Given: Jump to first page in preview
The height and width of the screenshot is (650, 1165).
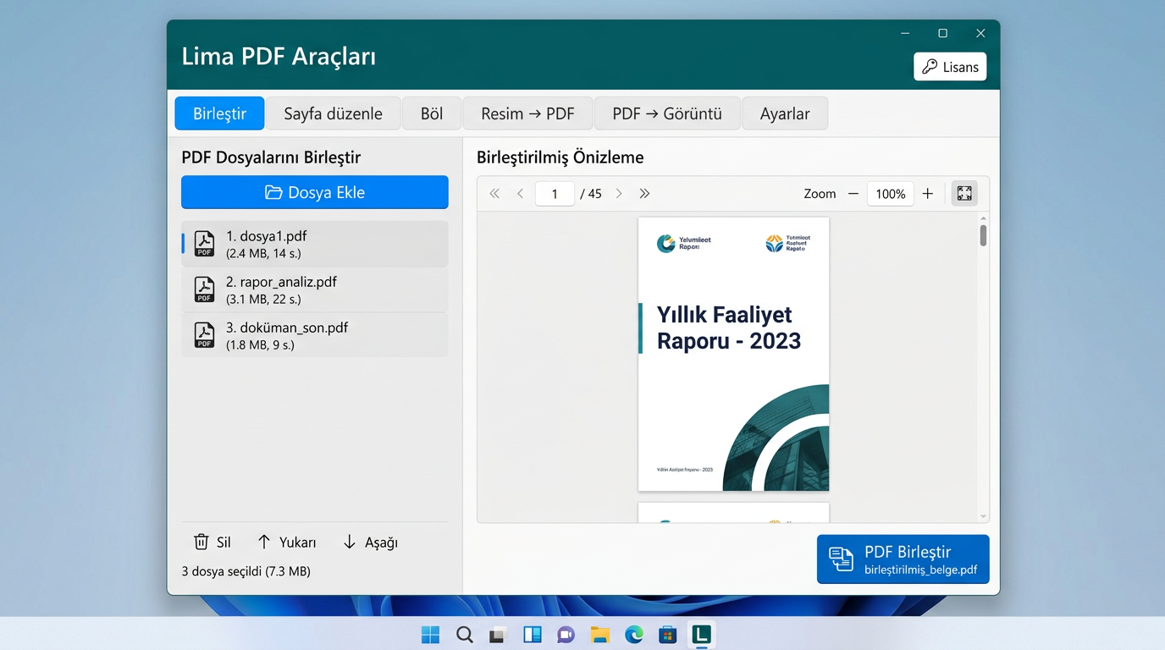Looking at the screenshot, I should [x=494, y=194].
